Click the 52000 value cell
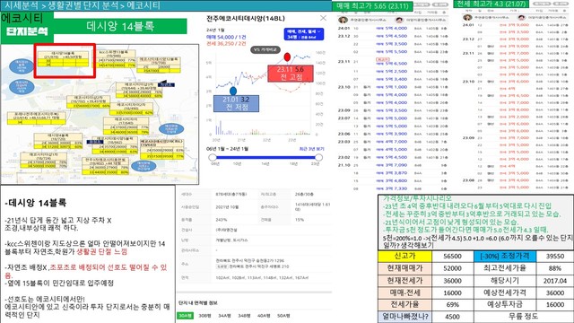This screenshot has width=574, height=323. pyautogui.click(x=453, y=268)
